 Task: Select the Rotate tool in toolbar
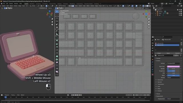[57, 21]
